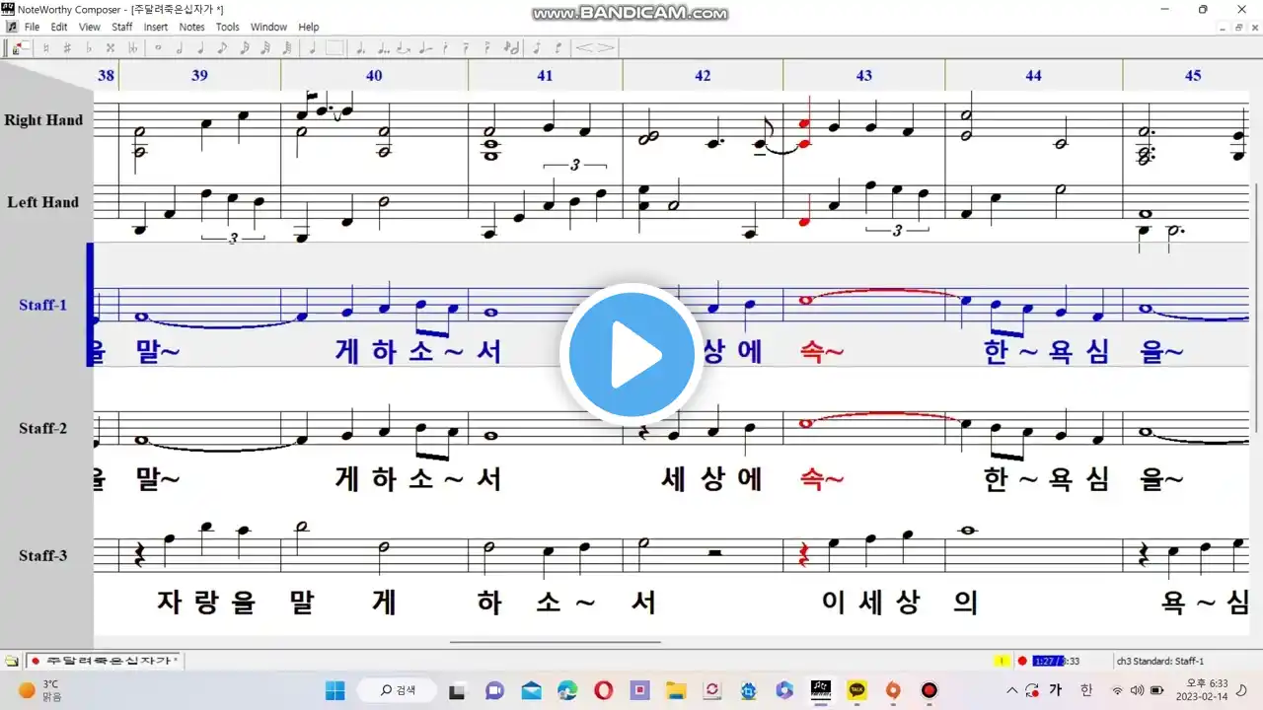Choose sixty-fourth note duration
The height and width of the screenshot is (710, 1263).
(287, 47)
